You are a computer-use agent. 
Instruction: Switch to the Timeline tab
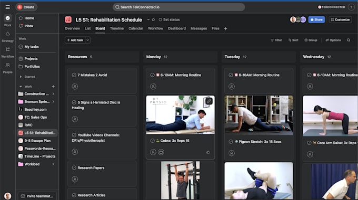click(x=117, y=28)
